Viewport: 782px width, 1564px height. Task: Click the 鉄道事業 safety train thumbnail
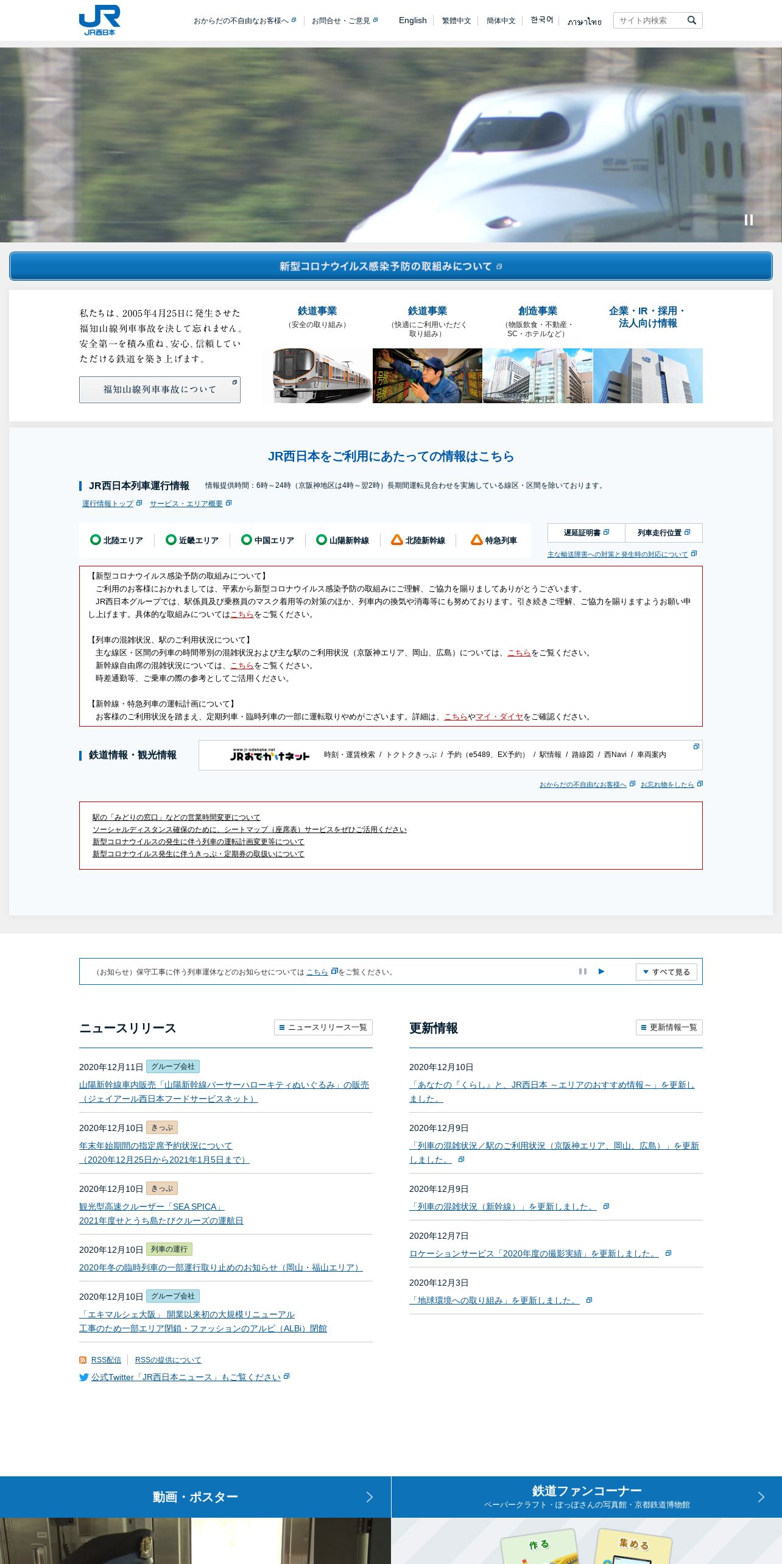317,376
